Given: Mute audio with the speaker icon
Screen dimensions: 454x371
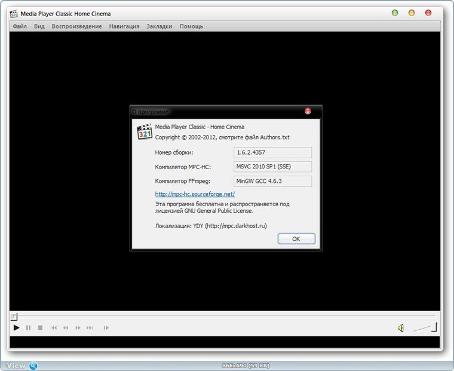Looking at the screenshot, I should pos(401,327).
